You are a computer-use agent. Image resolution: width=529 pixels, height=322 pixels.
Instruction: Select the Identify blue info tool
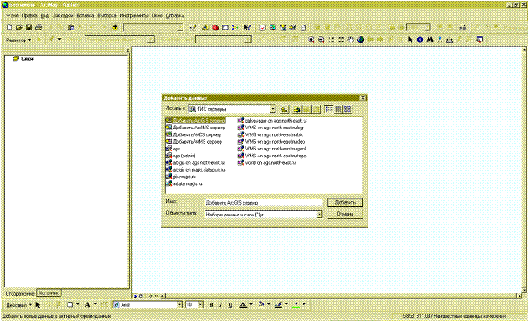click(x=420, y=40)
